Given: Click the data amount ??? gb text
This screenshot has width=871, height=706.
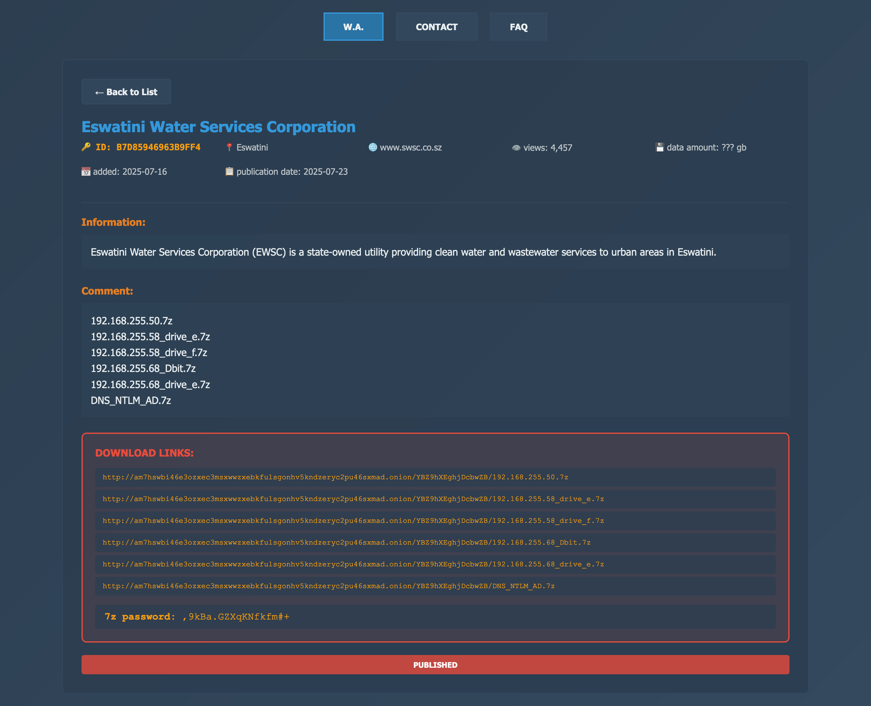Looking at the screenshot, I should pos(706,148).
